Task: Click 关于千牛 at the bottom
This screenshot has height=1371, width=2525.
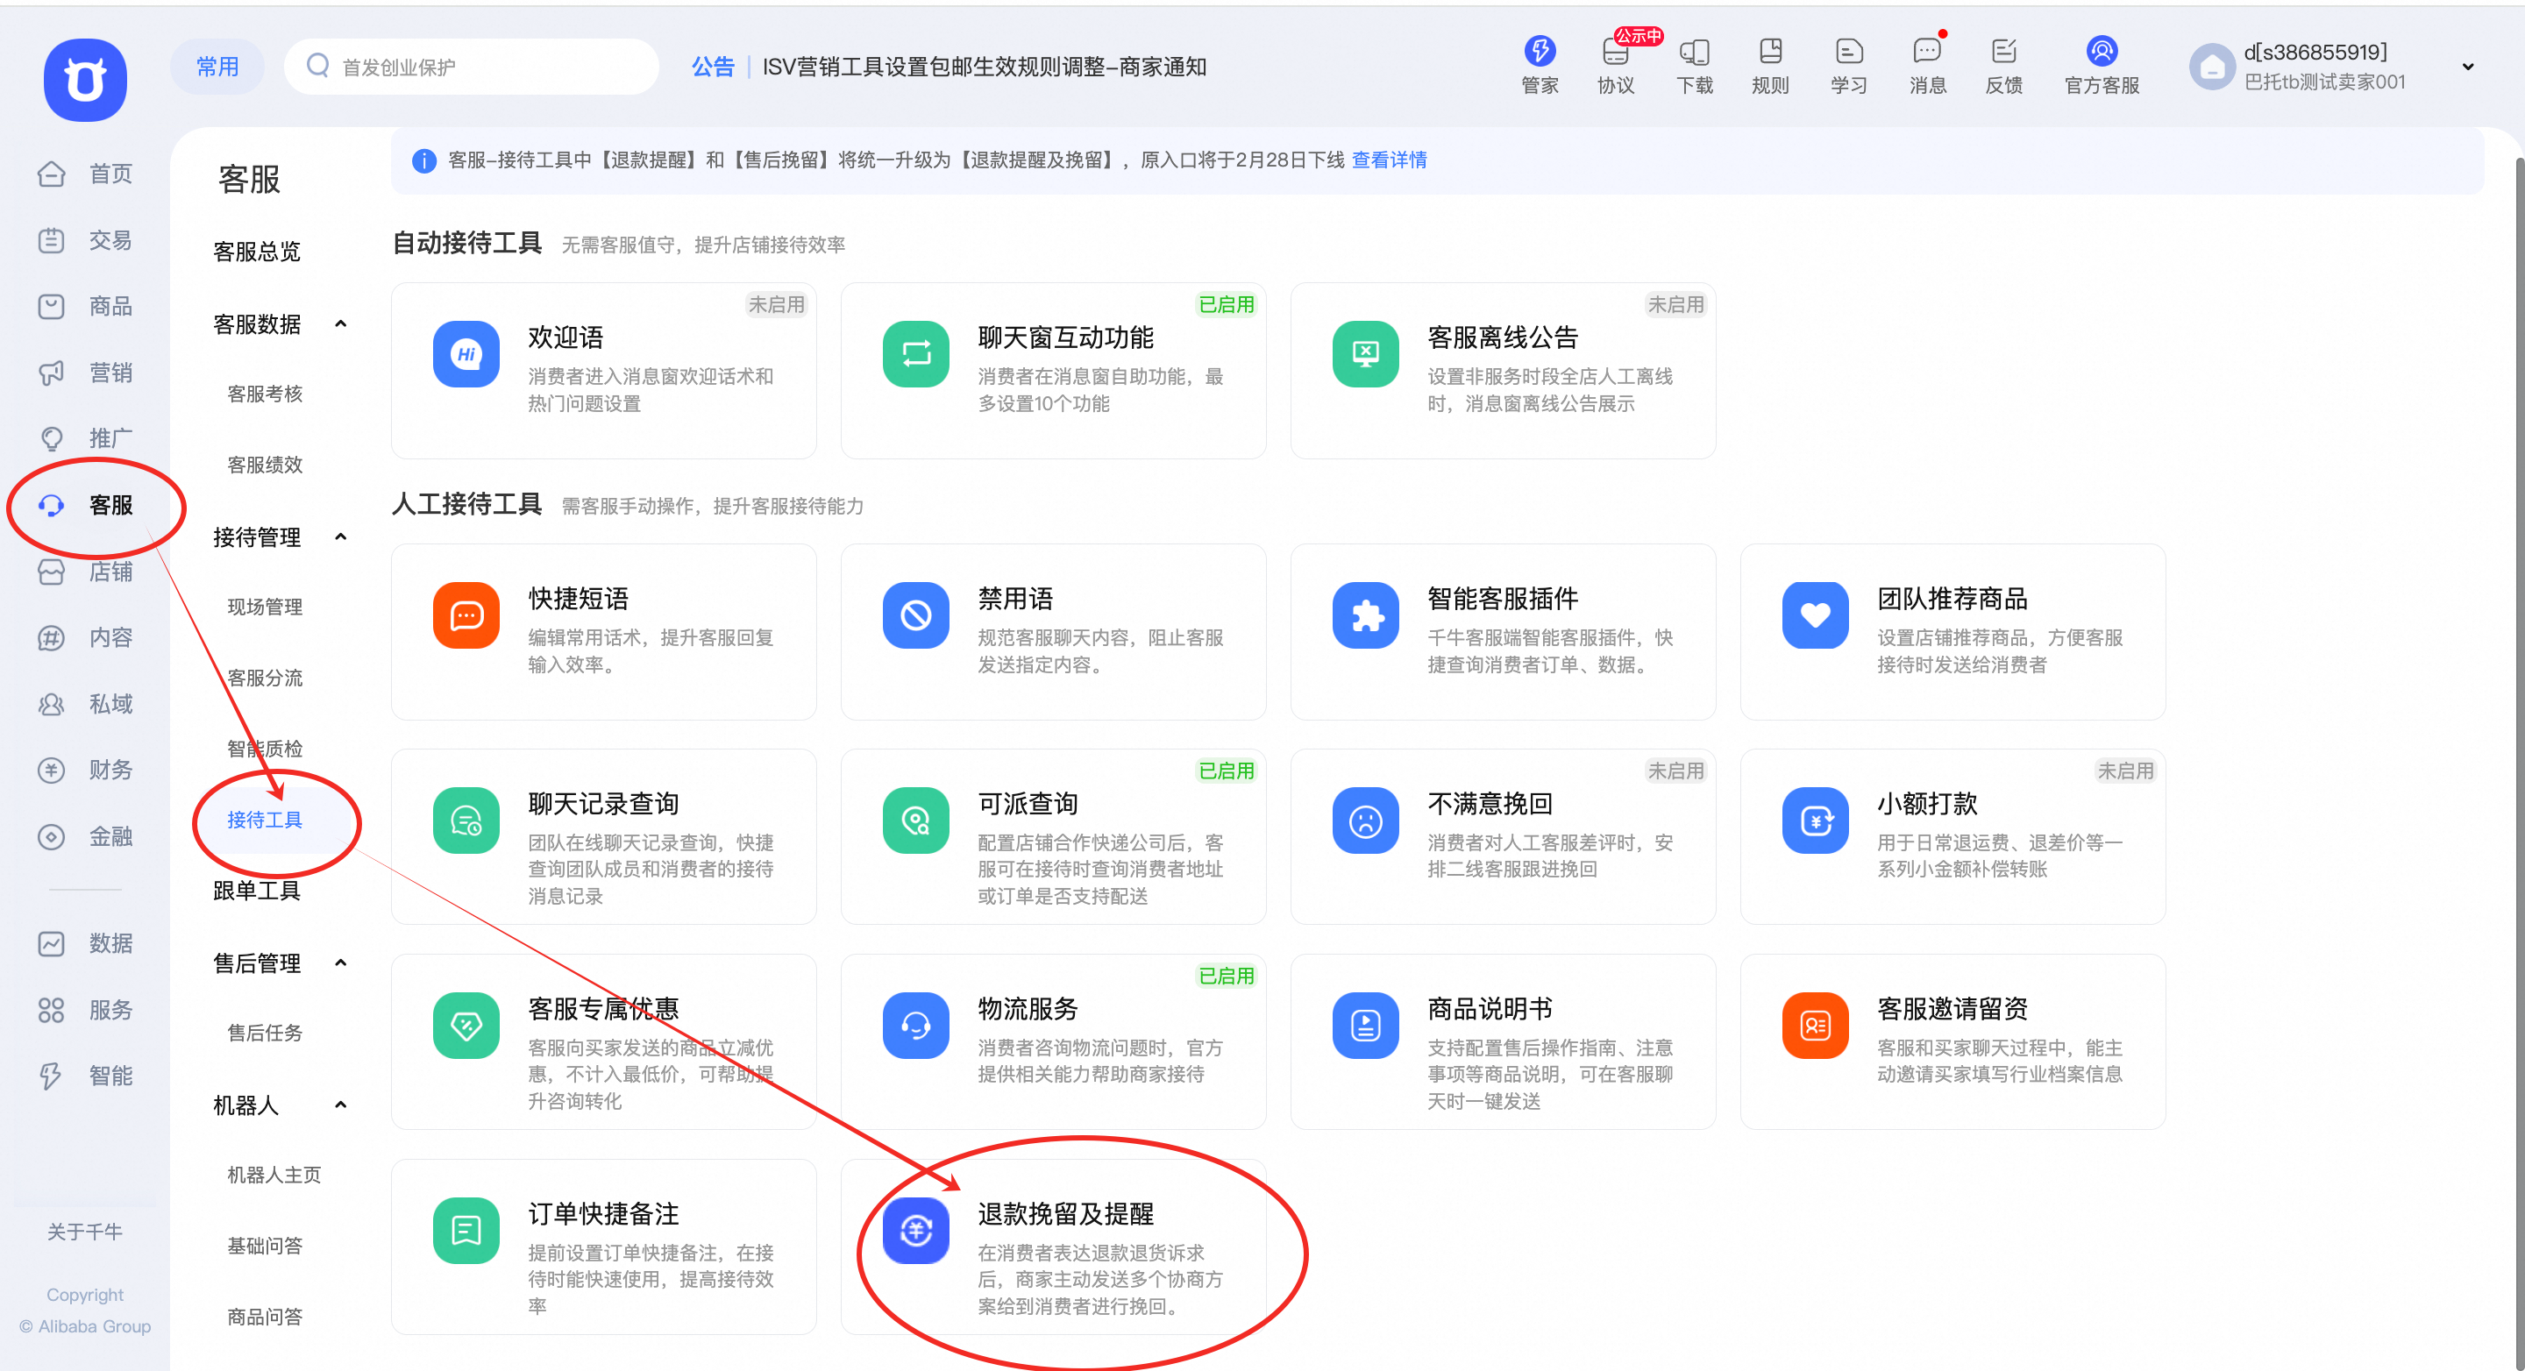Action: 85,1232
